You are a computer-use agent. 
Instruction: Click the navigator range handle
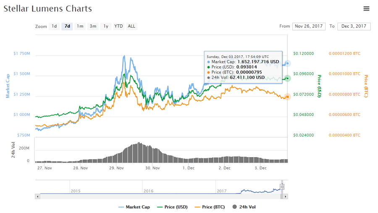[x=282, y=187]
